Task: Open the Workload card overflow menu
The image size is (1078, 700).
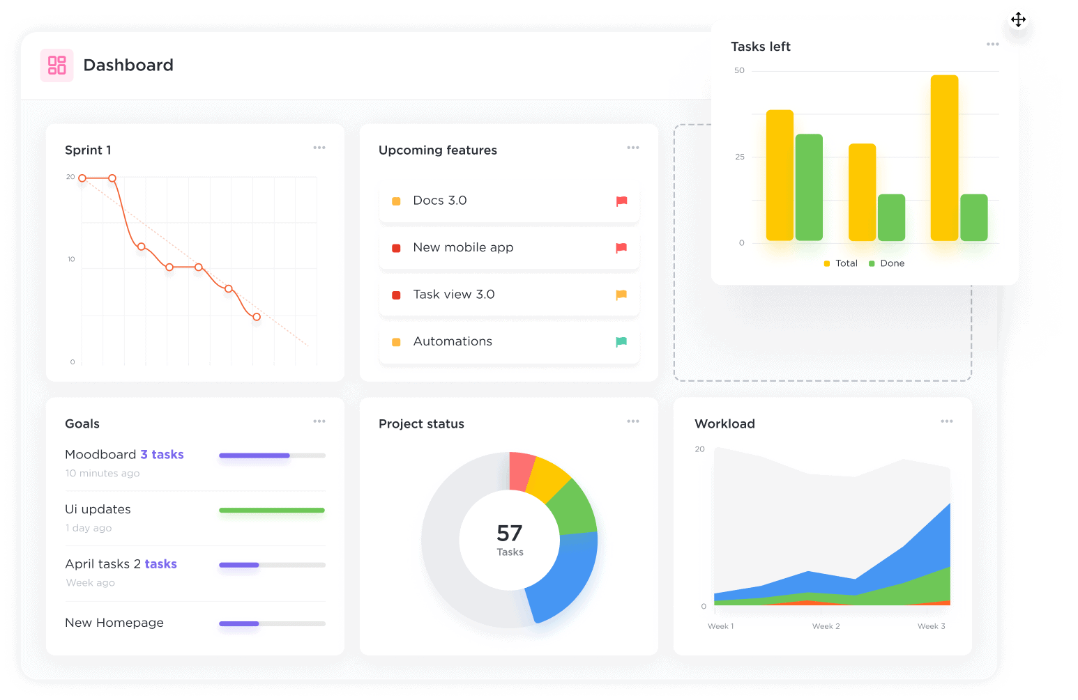Action: [947, 421]
